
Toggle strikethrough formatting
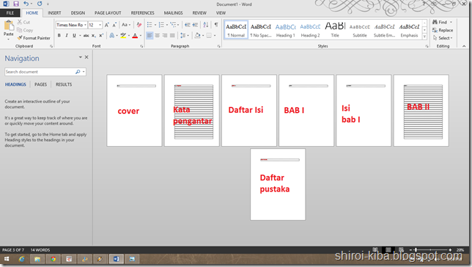[86, 35]
